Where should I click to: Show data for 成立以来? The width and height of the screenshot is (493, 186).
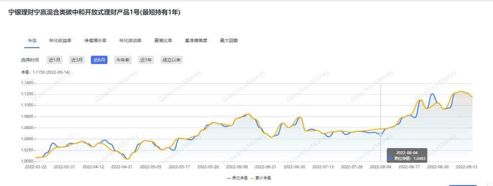point(172,60)
